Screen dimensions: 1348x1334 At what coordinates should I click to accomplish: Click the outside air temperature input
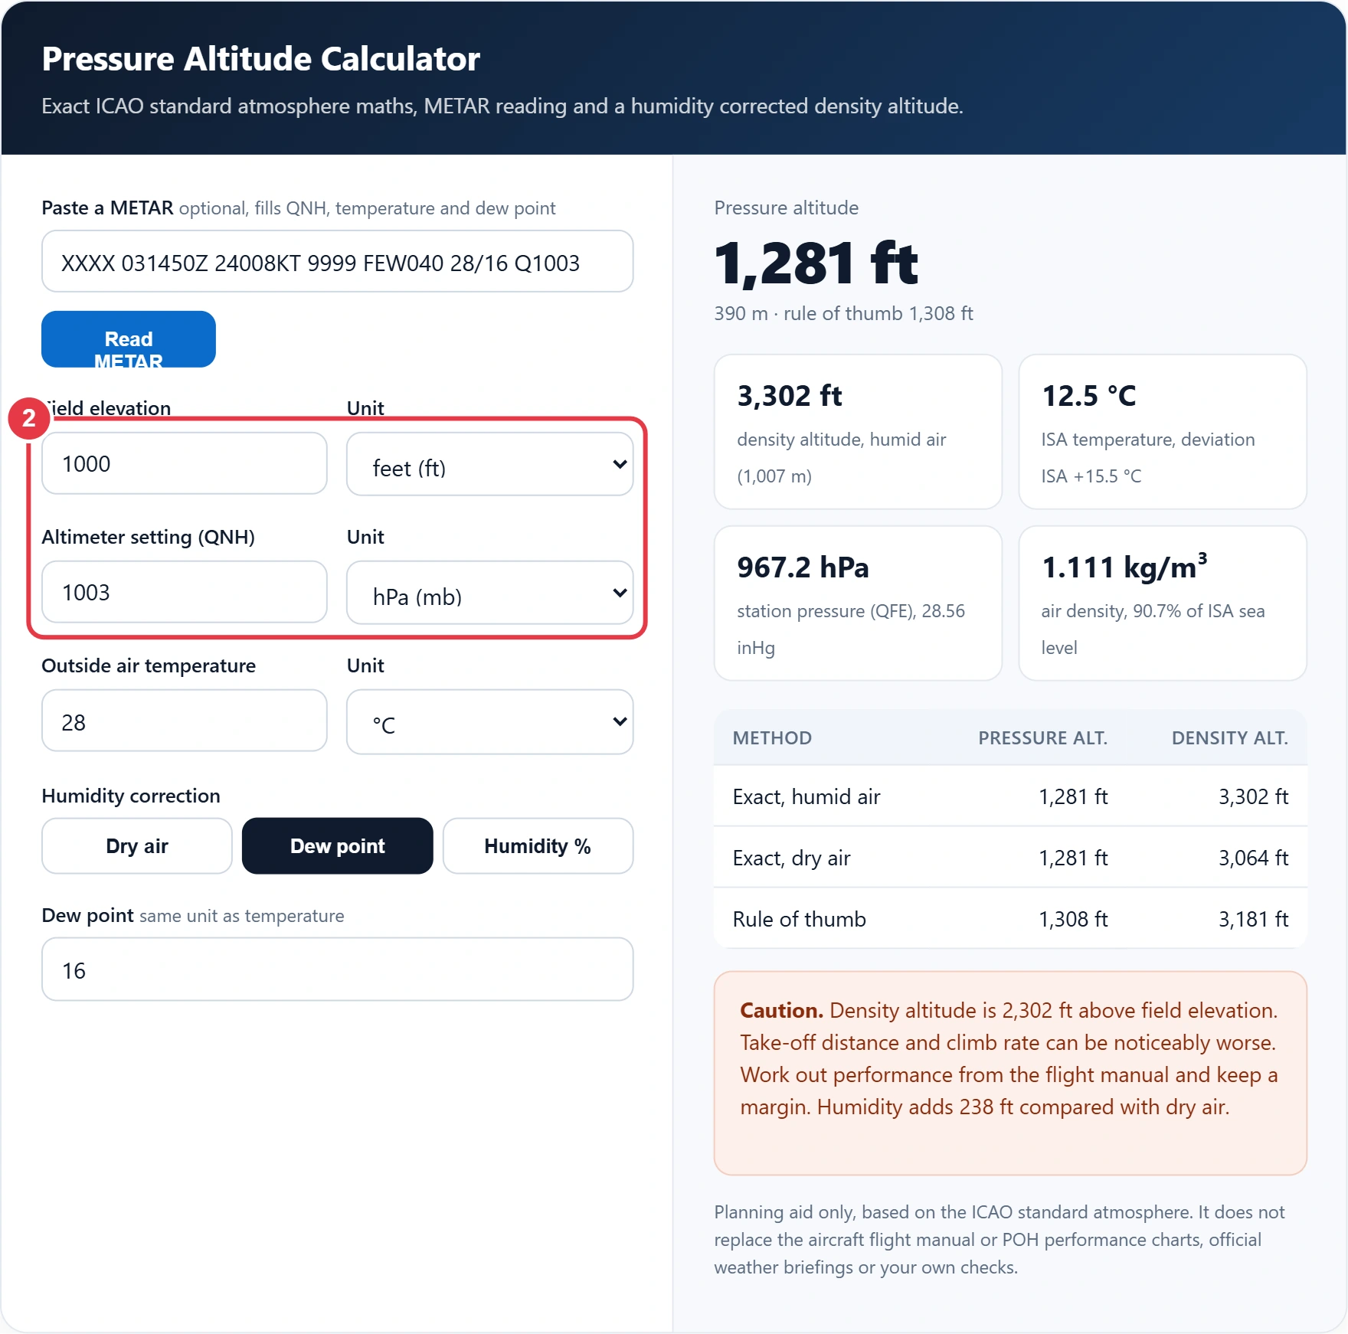pos(185,721)
